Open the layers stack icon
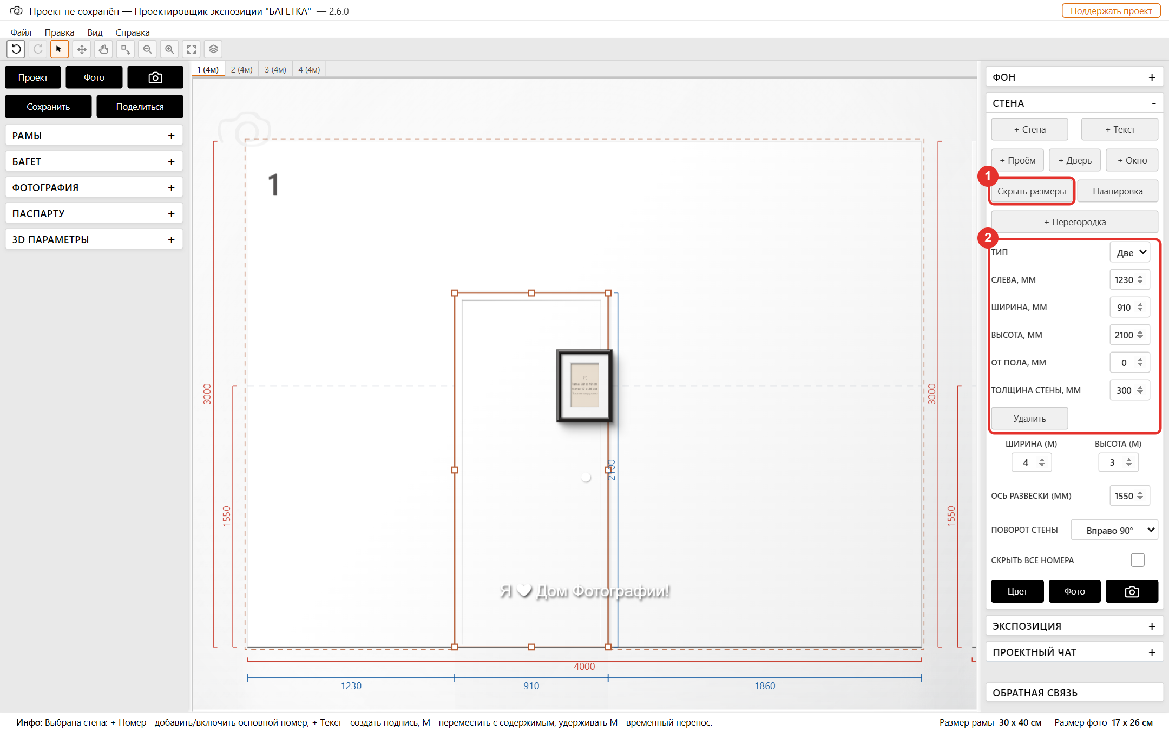Viewport: 1169px width, 731px height. [x=213, y=49]
